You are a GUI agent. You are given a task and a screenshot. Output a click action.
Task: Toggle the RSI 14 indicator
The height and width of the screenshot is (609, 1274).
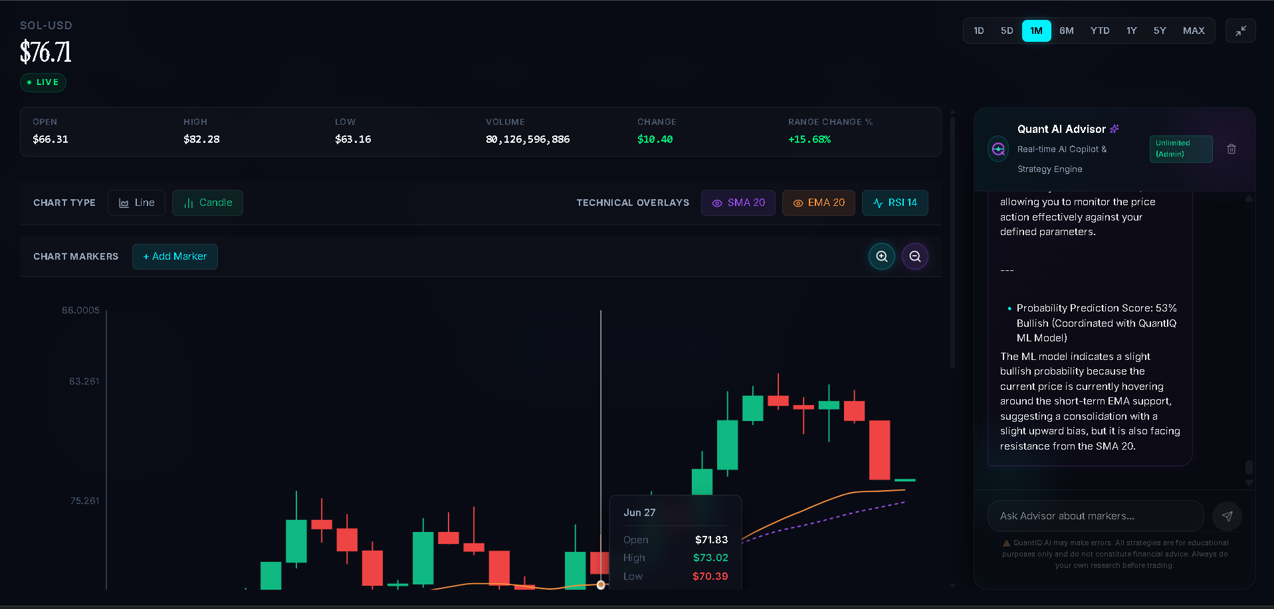click(895, 203)
